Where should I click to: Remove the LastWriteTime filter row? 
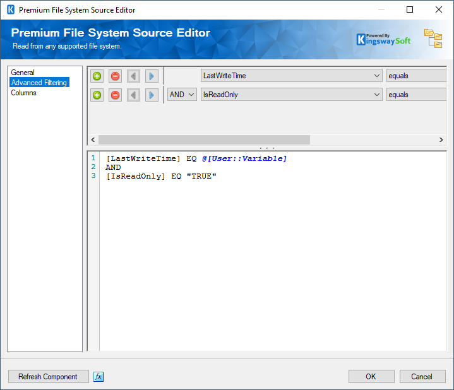tap(116, 76)
